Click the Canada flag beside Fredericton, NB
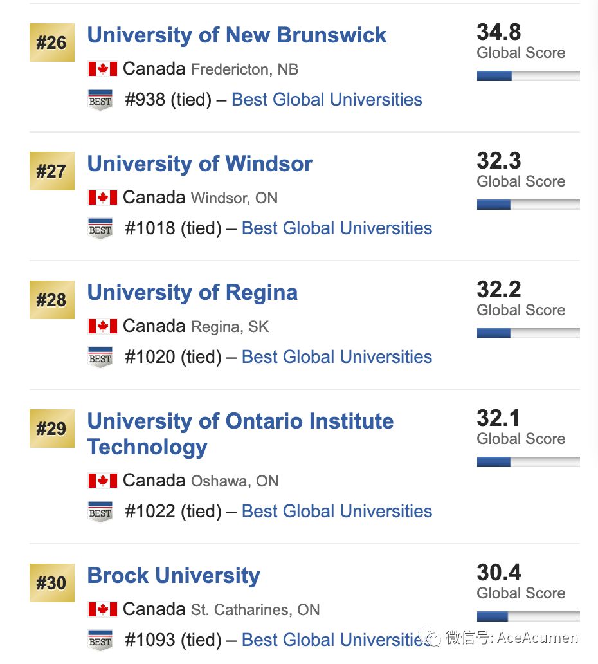The height and width of the screenshot is (664, 598). (102, 69)
